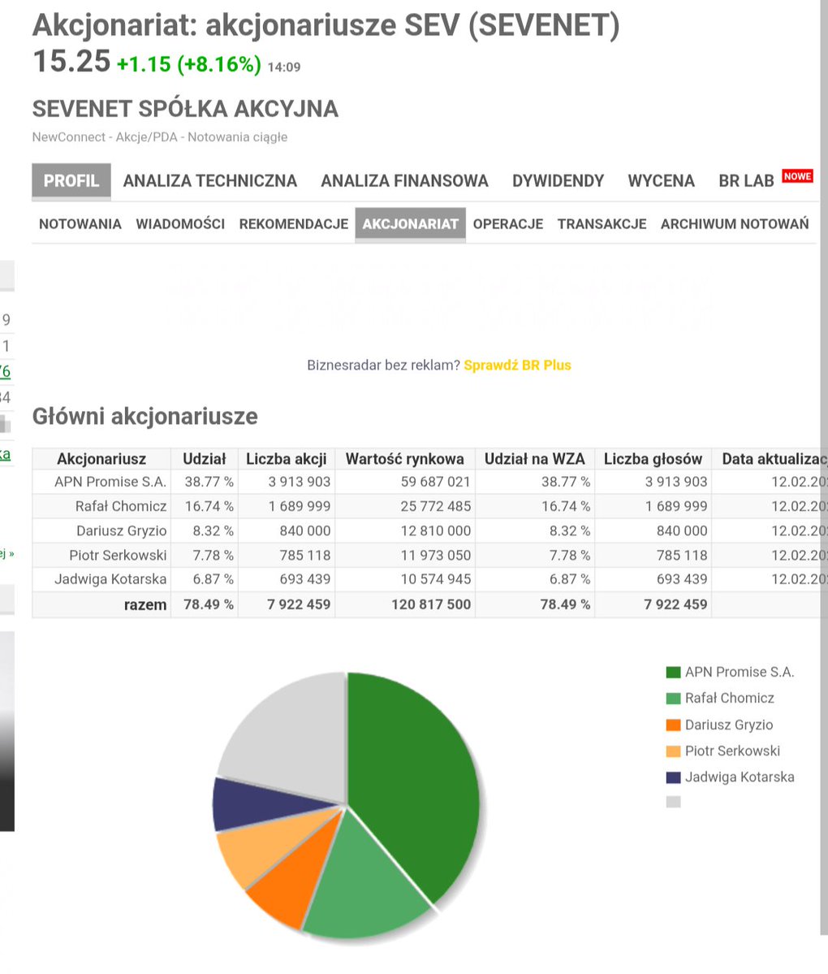
Task: Click Jadwiga Kotarska in the table
Action: 110,579
